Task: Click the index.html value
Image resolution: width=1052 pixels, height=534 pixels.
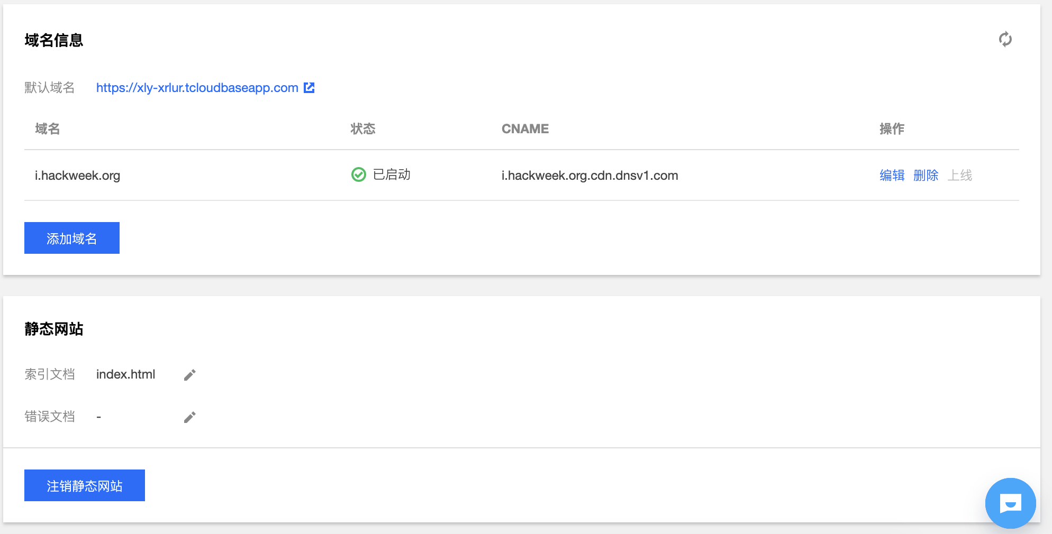Action: tap(125, 374)
